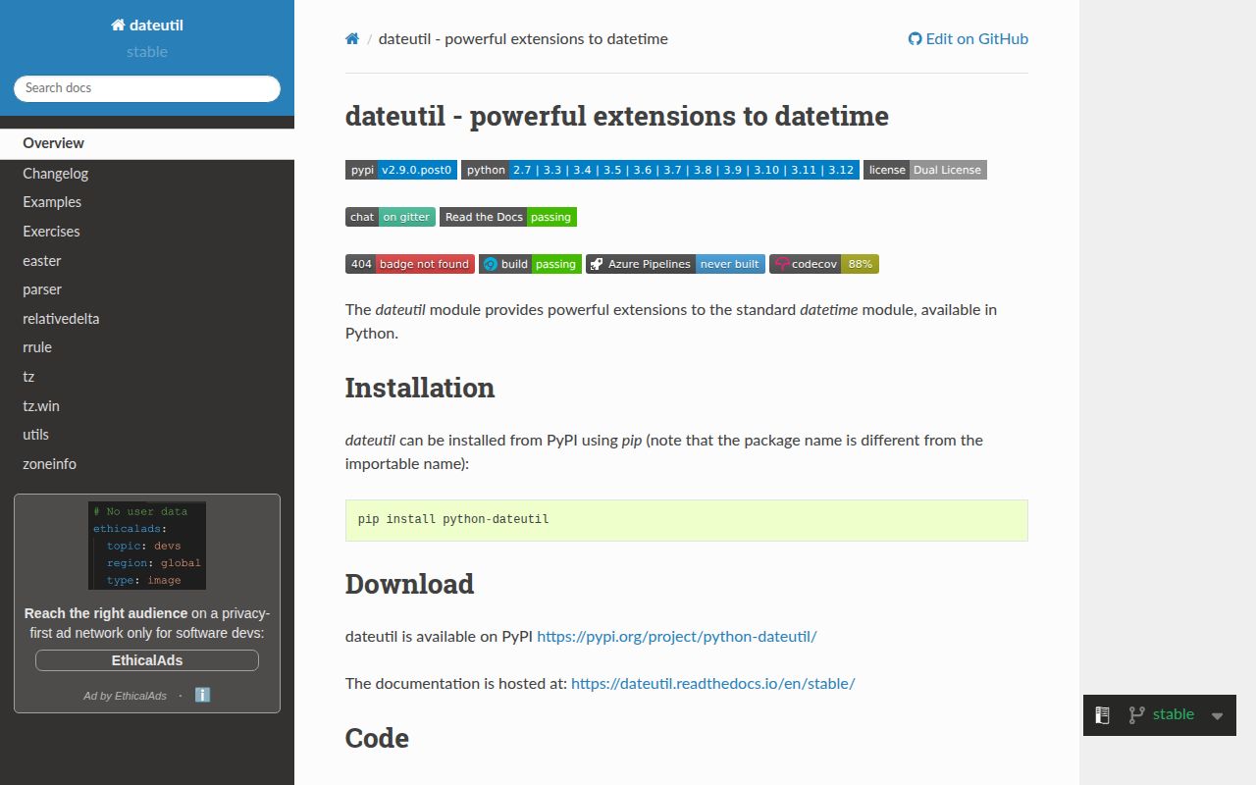
Task: Click the pip install code block
Action: coord(687,520)
